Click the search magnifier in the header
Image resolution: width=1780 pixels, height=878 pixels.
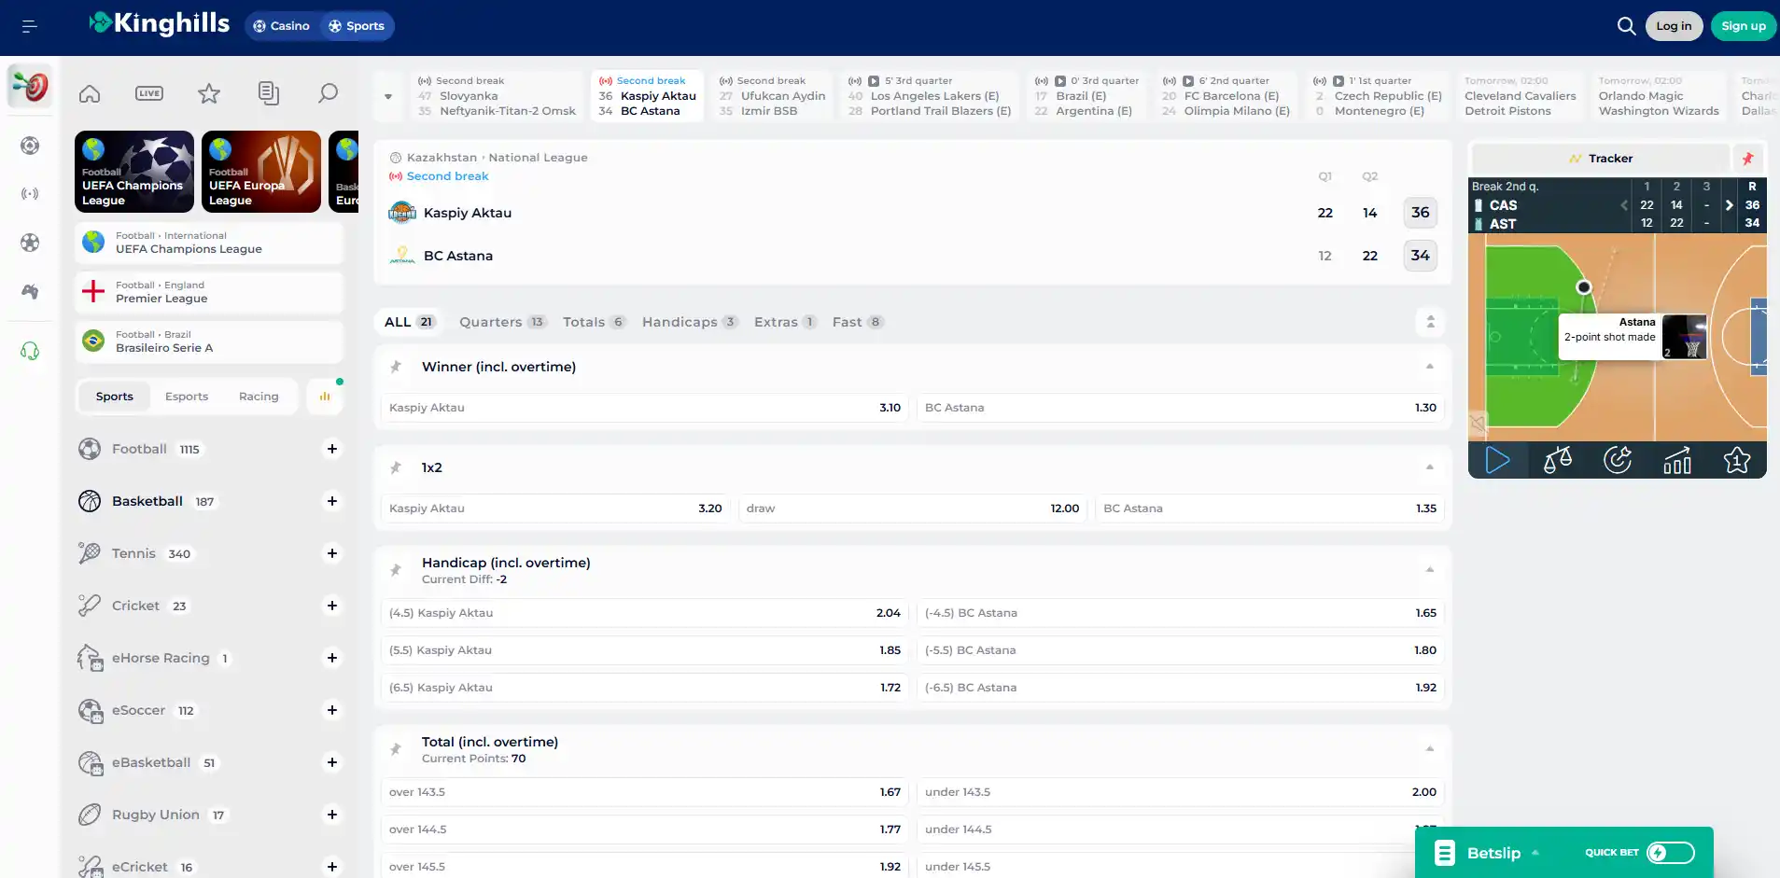[x=1626, y=26]
